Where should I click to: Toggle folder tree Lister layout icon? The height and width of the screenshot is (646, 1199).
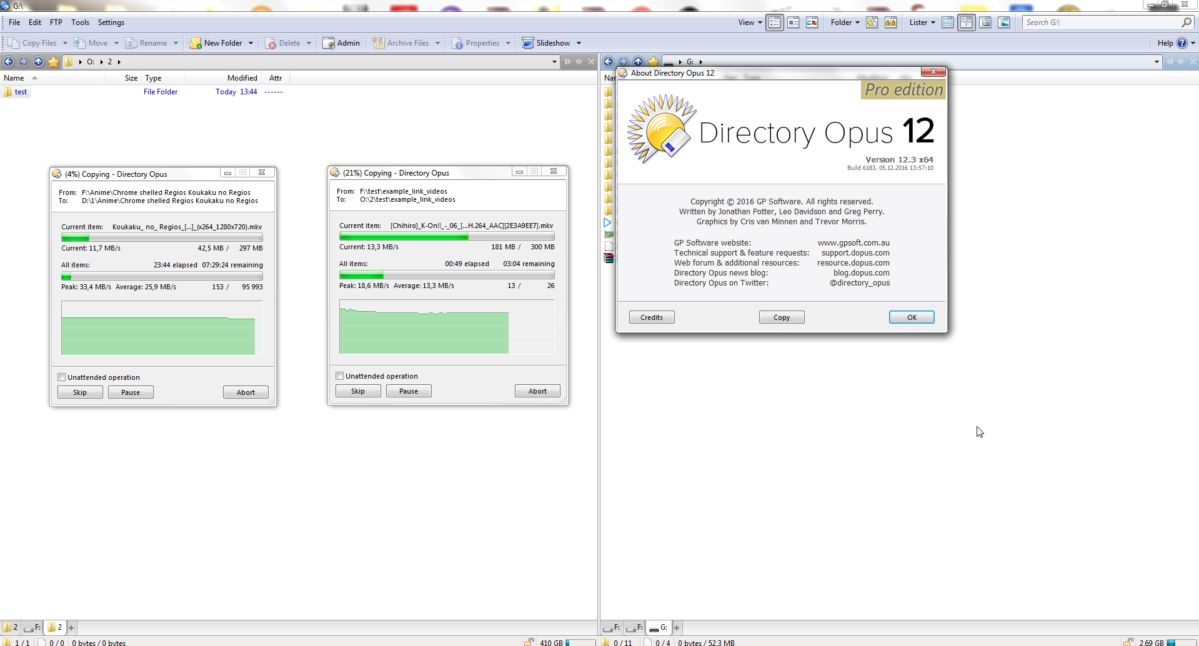985,22
